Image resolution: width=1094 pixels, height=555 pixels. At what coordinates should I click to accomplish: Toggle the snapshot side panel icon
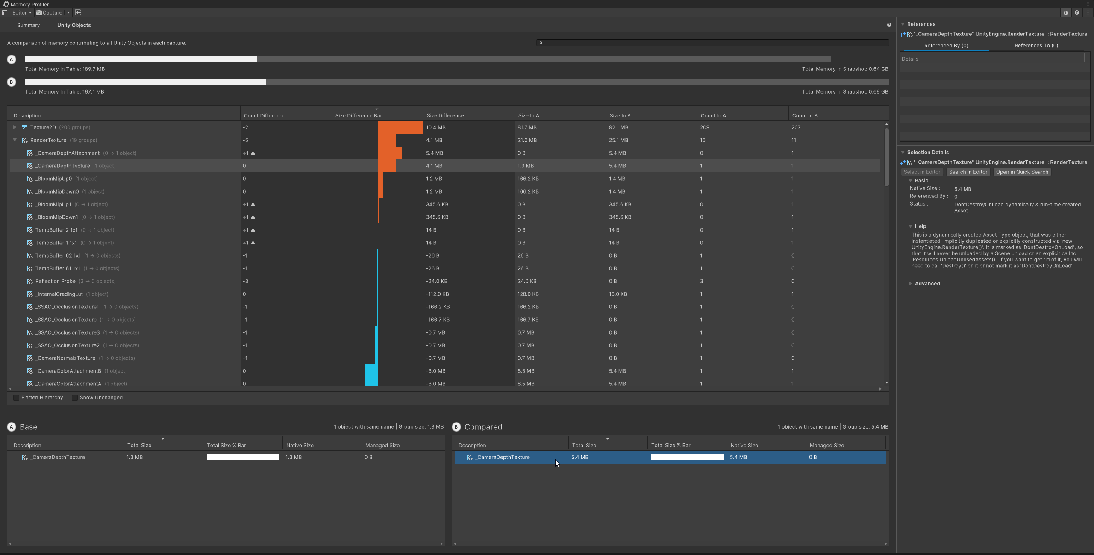coord(5,13)
